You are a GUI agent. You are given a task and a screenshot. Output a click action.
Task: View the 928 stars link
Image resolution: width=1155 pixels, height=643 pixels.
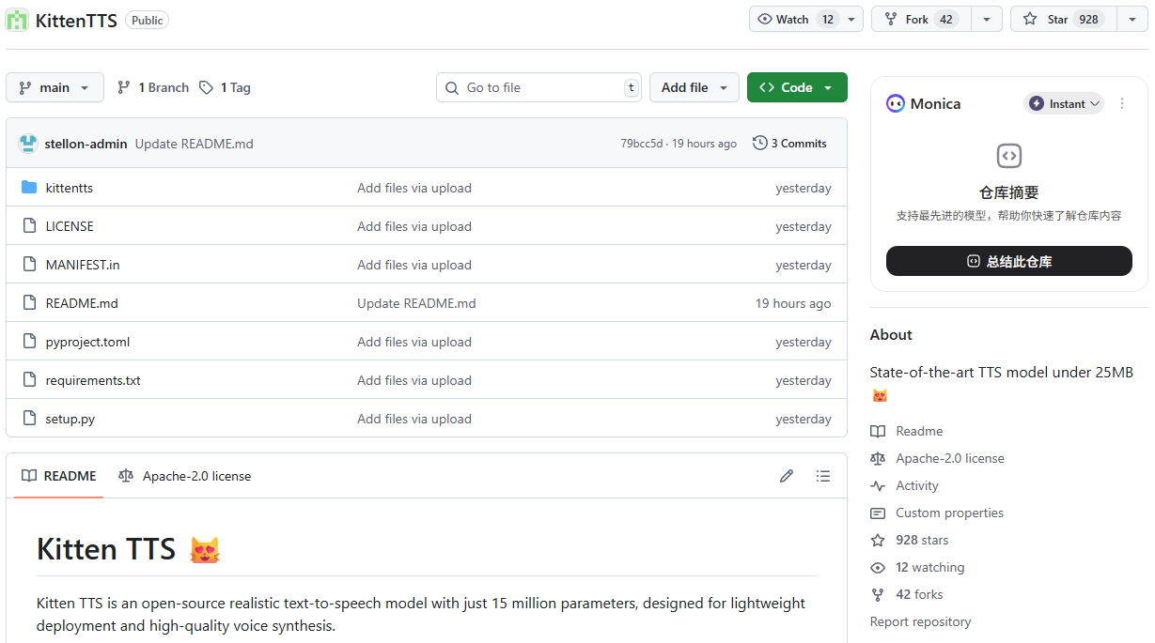click(x=922, y=540)
